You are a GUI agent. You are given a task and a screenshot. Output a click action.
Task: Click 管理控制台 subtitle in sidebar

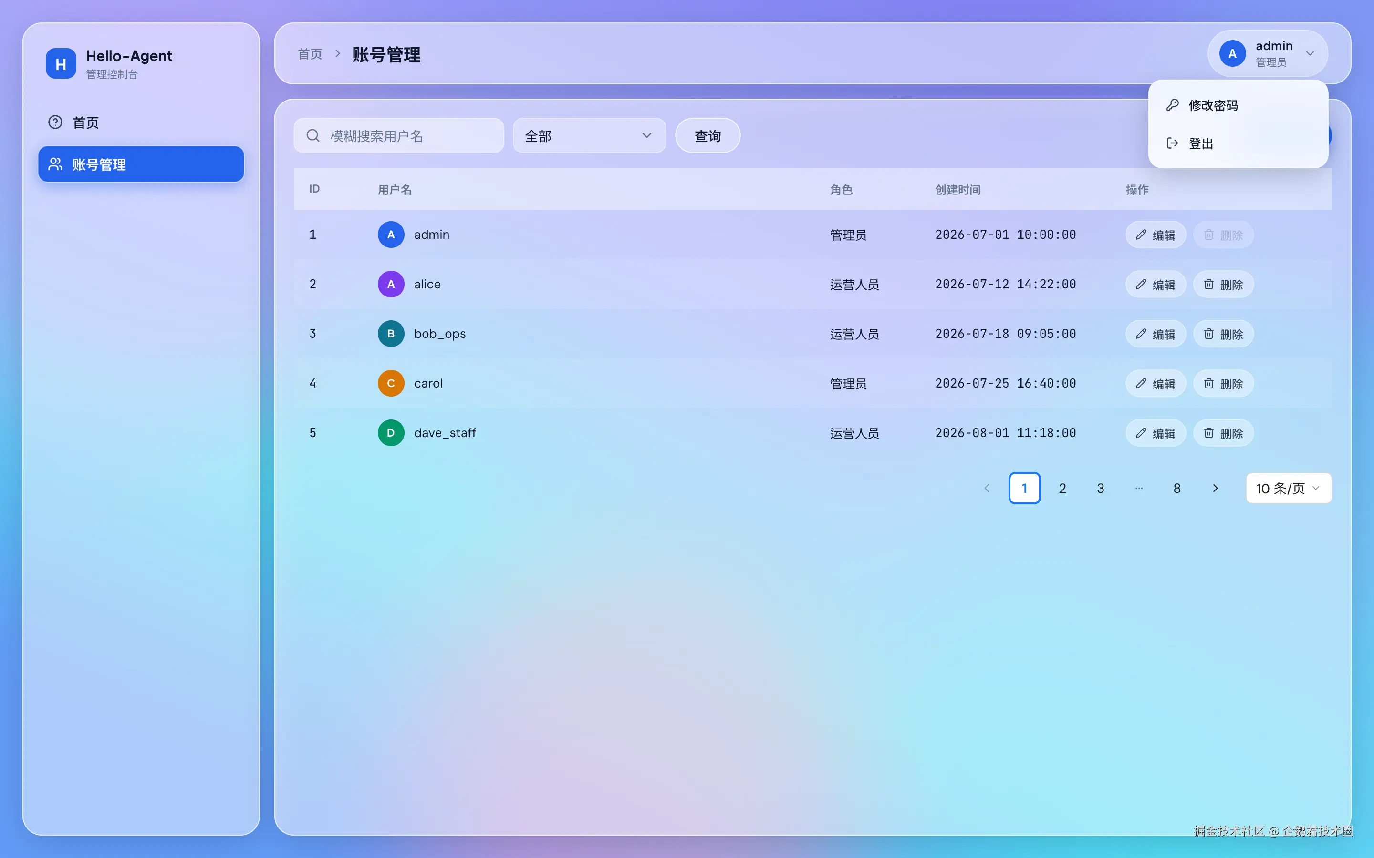[x=112, y=74]
